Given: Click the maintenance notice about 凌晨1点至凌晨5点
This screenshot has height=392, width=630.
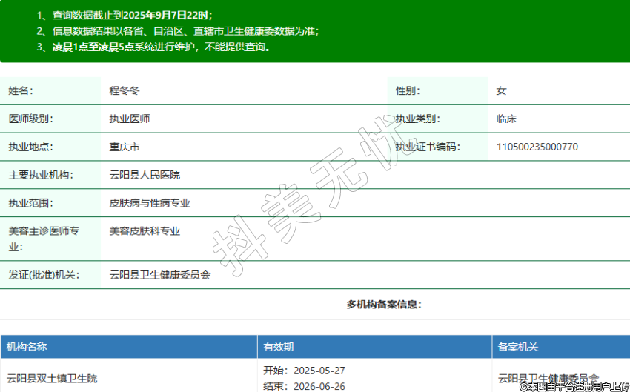Looking at the screenshot, I should pyautogui.click(x=161, y=47).
